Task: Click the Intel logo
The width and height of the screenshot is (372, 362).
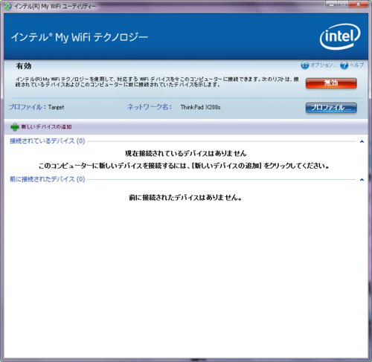Action: click(x=340, y=36)
